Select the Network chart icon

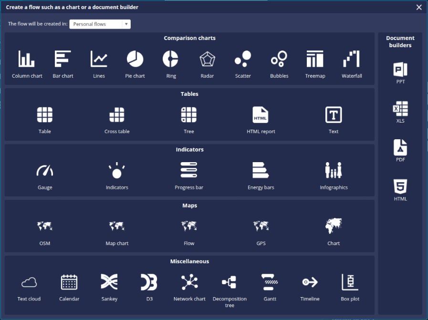189,282
